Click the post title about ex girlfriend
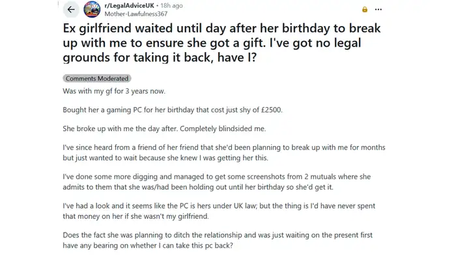456x256 pixels. click(x=221, y=43)
